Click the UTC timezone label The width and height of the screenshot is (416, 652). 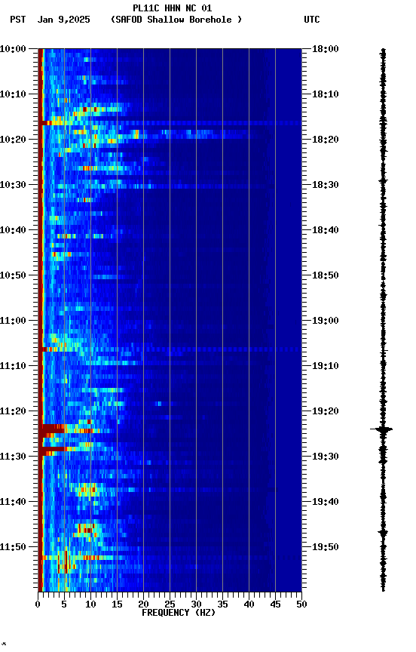click(x=312, y=20)
